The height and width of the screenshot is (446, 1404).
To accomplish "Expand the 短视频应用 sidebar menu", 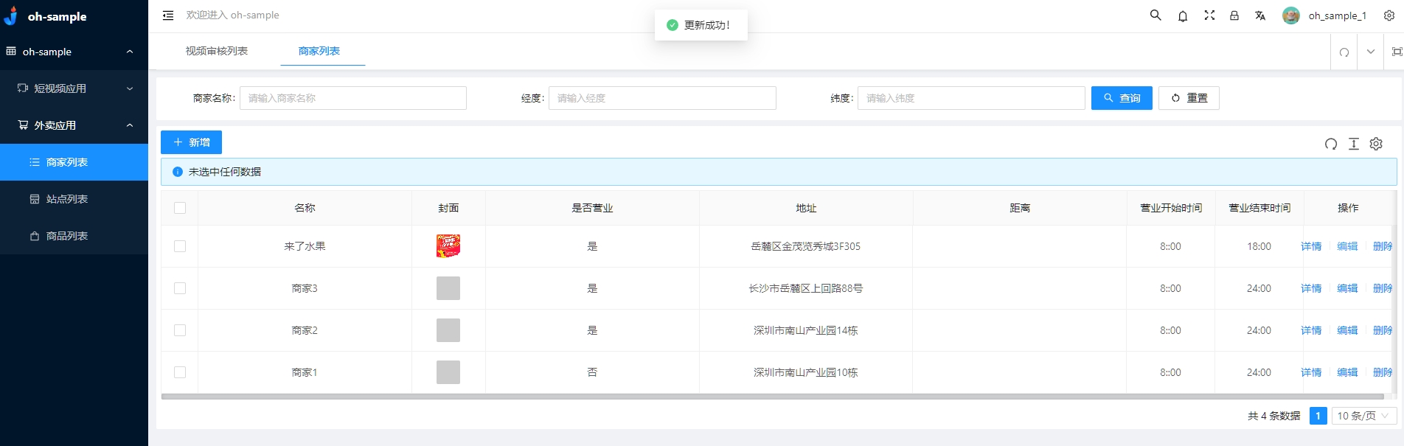I will click(x=74, y=88).
